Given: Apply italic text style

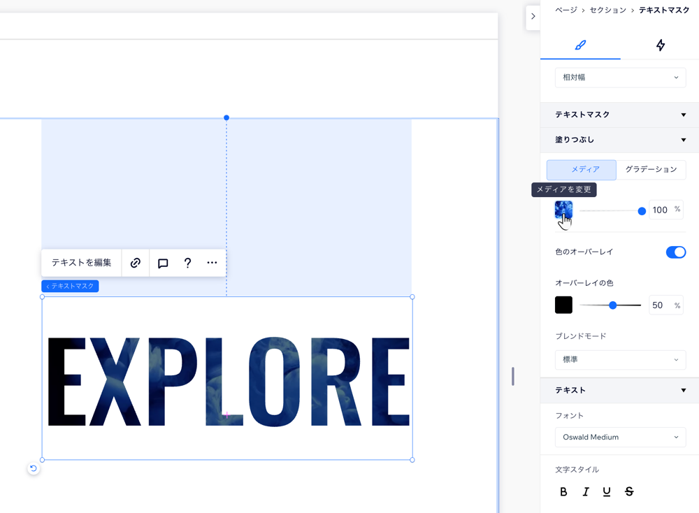Looking at the screenshot, I should point(586,491).
